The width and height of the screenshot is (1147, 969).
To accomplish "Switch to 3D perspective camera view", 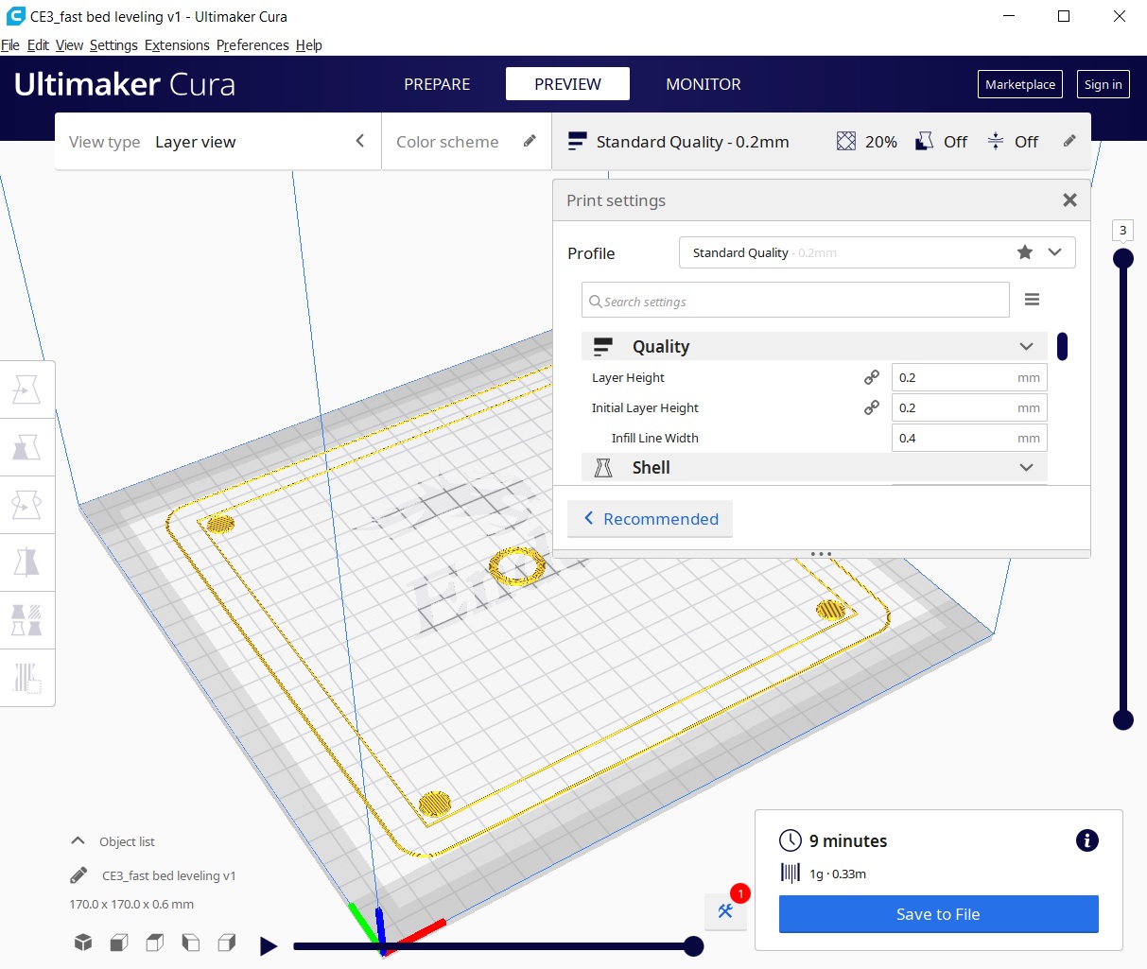I will click(x=83, y=943).
